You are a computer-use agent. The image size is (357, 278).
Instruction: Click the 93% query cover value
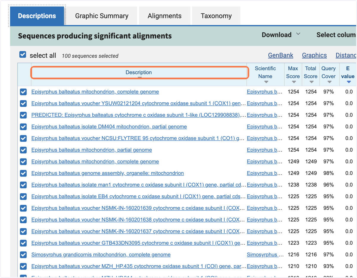point(328,266)
